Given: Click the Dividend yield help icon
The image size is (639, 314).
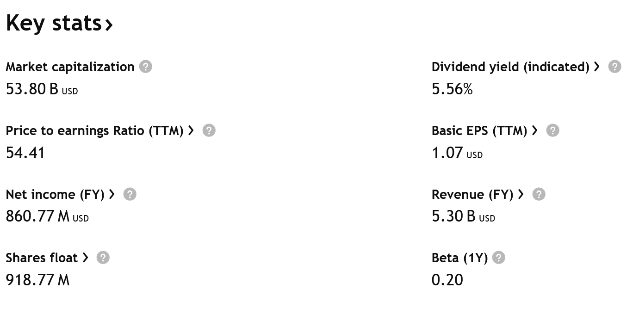Looking at the screenshot, I should click(615, 67).
